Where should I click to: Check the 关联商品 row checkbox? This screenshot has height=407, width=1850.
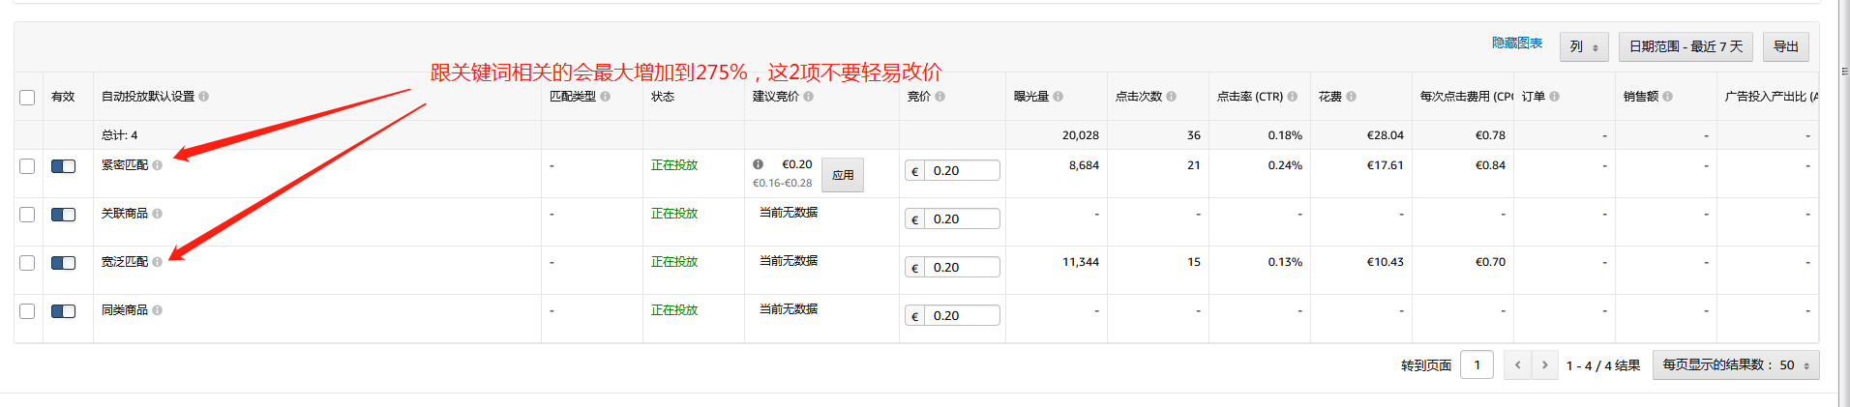tap(27, 215)
